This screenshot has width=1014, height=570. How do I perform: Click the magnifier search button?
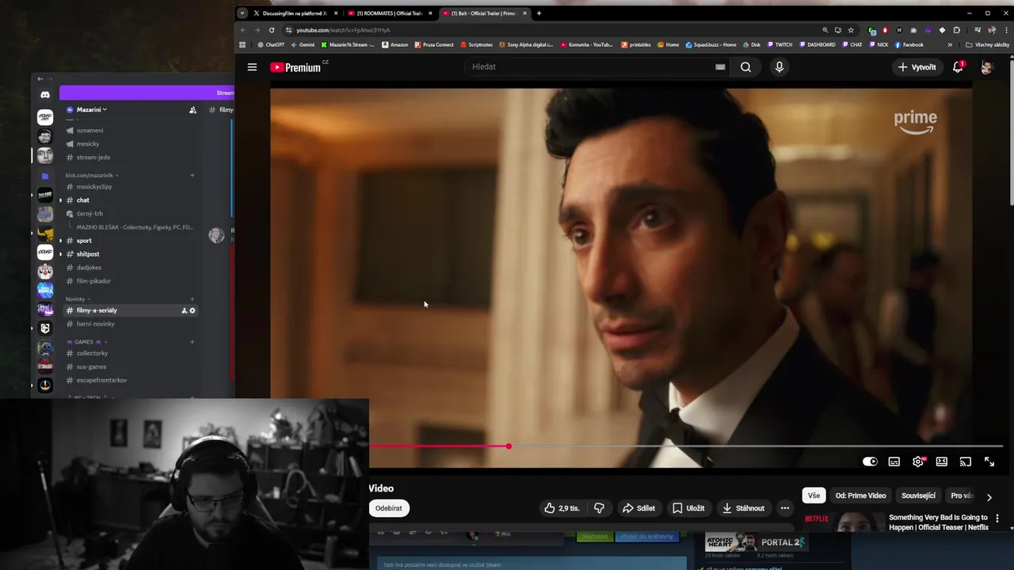coord(745,67)
